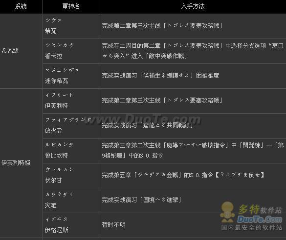Click the 入手方法 column header
Viewport: 286px width, 240px height.
pos(193,6)
